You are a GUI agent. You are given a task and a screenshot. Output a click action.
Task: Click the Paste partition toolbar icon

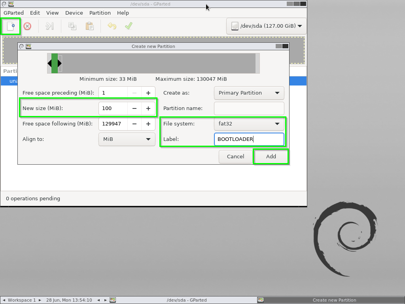pyautogui.click(x=89, y=26)
